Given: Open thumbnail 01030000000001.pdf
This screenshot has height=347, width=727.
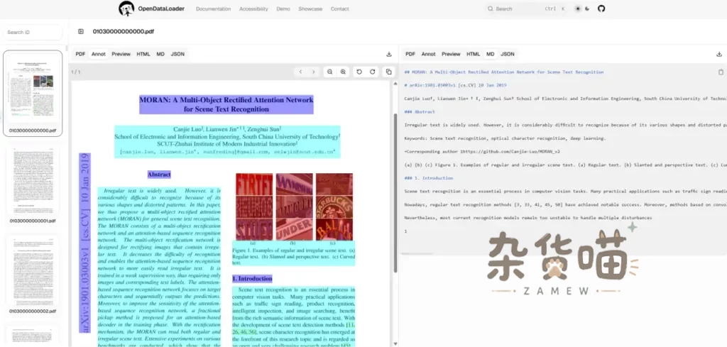Looking at the screenshot, I should (33, 184).
